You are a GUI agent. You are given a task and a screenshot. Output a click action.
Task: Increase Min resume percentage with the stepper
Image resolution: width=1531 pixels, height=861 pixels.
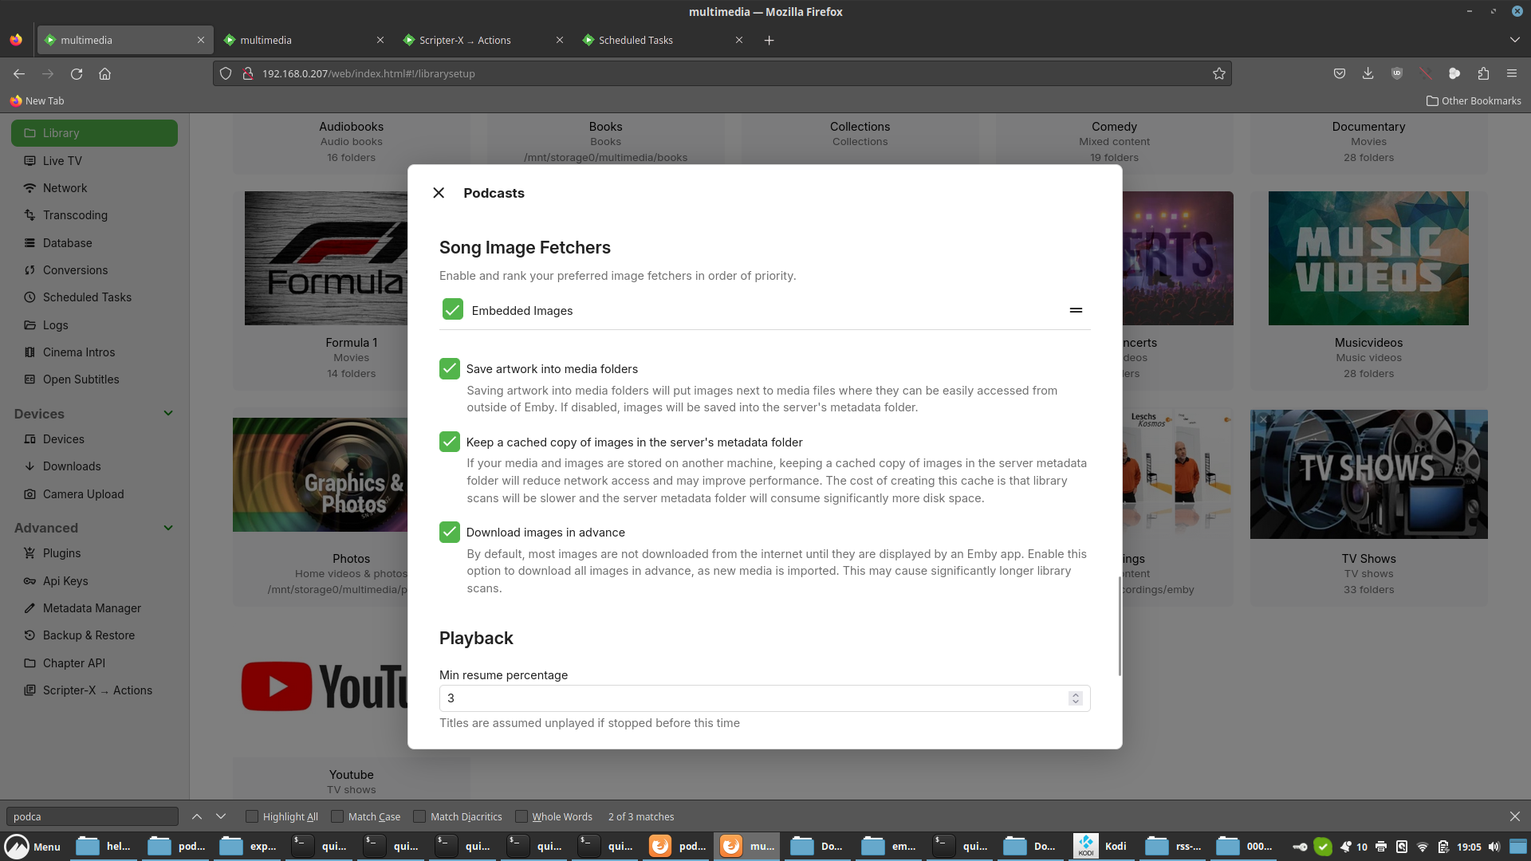coord(1075,694)
